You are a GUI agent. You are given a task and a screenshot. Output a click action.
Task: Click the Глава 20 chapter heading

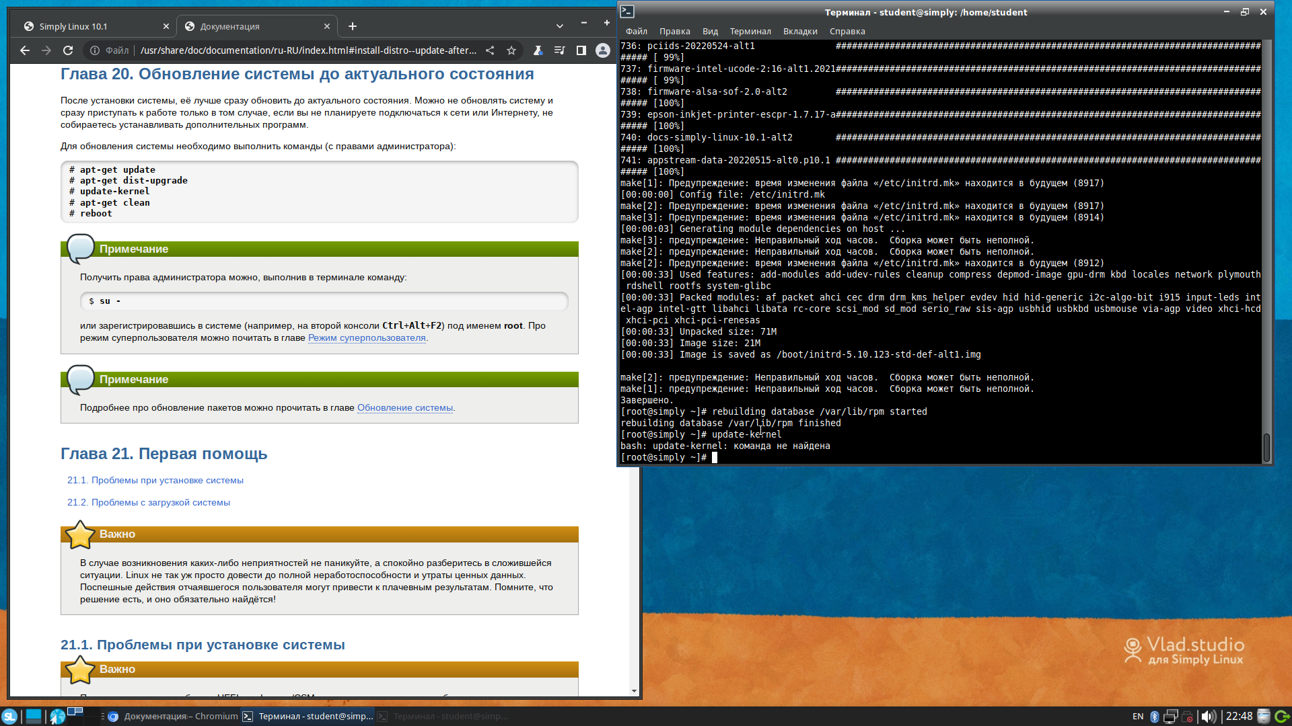tap(297, 75)
